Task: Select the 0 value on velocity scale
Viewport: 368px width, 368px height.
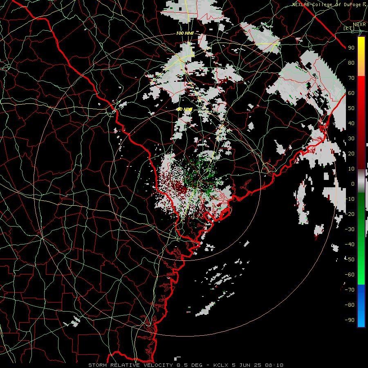Action: click(x=353, y=184)
